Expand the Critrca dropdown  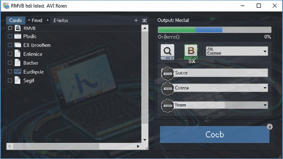pyautogui.click(x=221, y=88)
